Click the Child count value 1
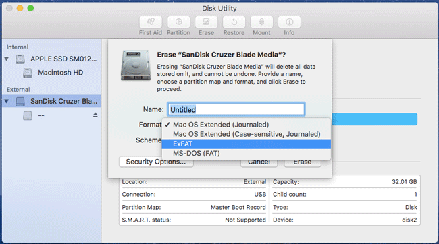This screenshot has width=439, height=244. 415,195
